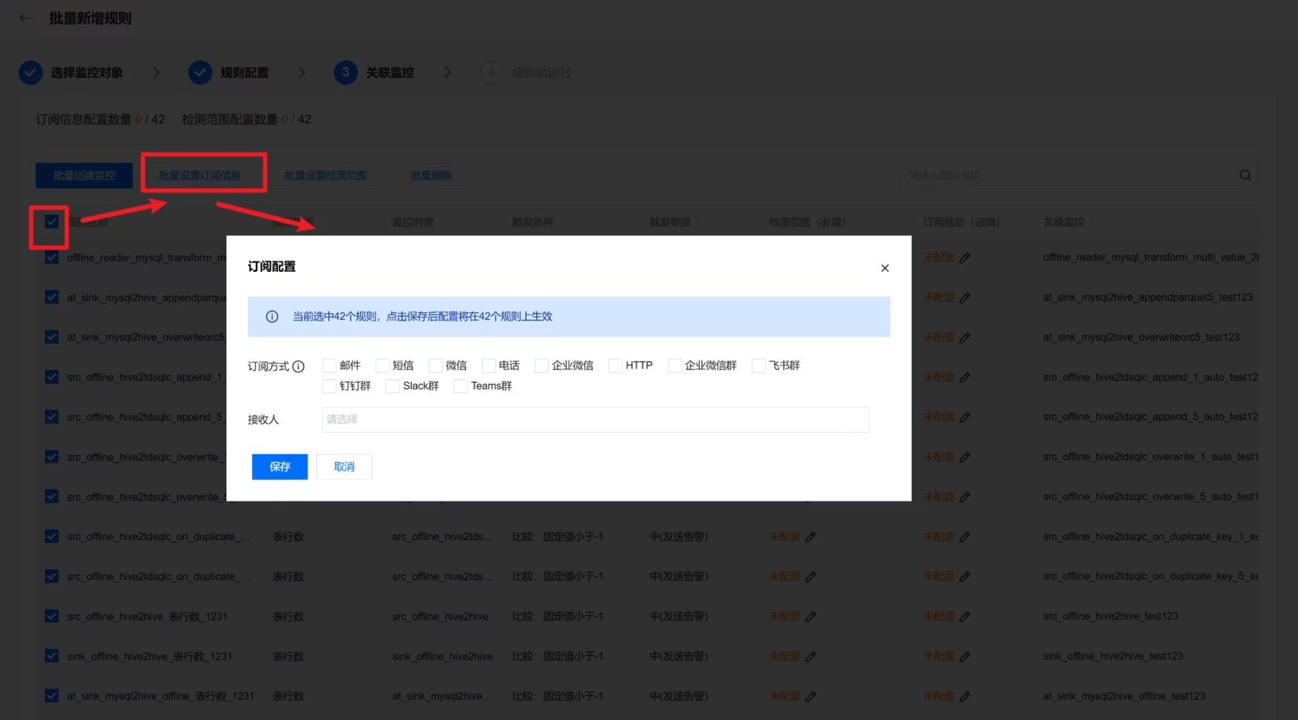Image resolution: width=1298 pixels, height=720 pixels.
Task: Open the 接收人 recipient dropdown
Action: (595, 419)
